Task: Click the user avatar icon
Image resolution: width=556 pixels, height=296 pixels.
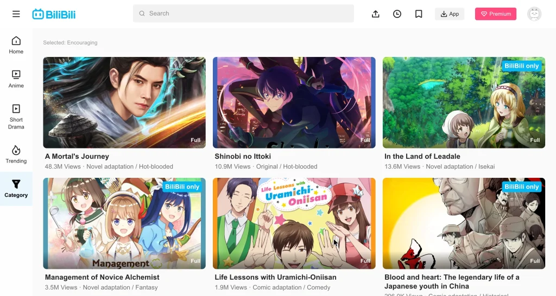Action: [x=534, y=14]
